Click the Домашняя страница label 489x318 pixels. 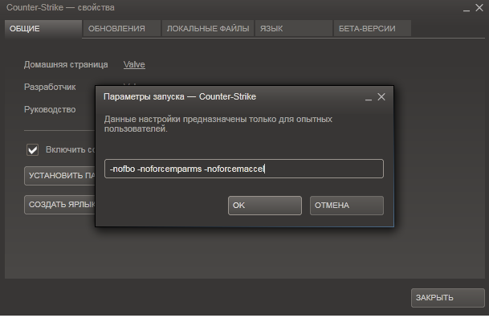(x=66, y=64)
